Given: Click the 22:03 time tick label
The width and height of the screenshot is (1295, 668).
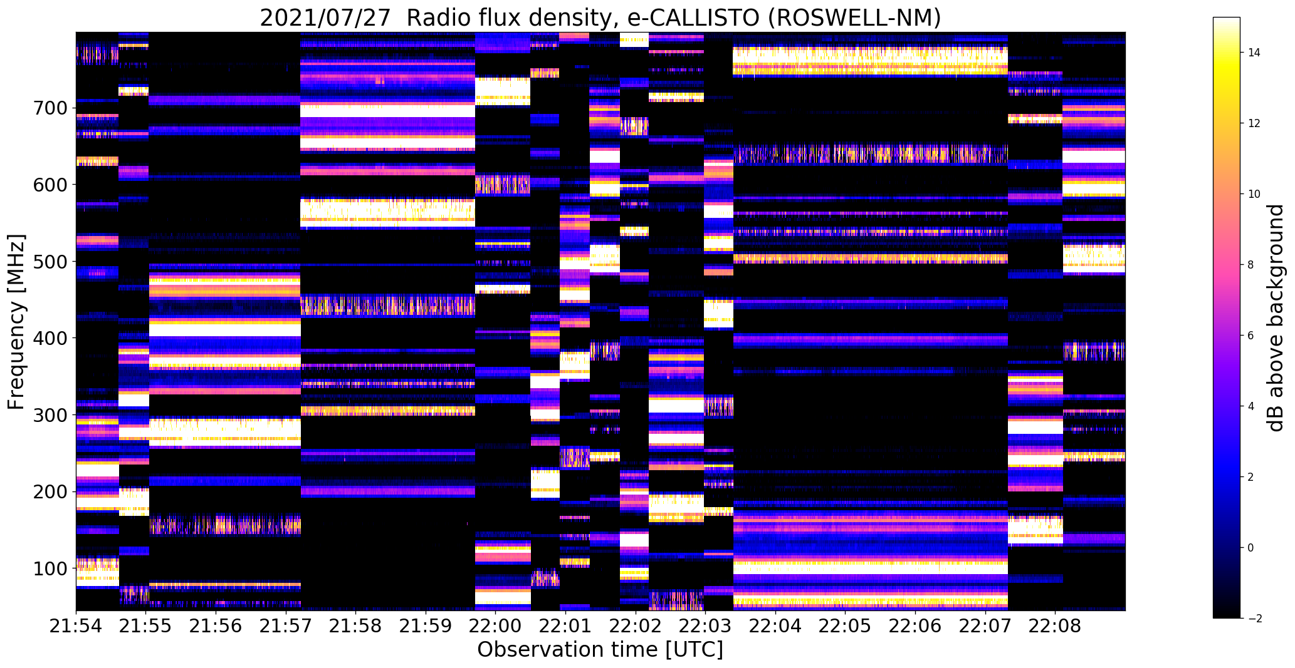Looking at the screenshot, I should [x=705, y=625].
